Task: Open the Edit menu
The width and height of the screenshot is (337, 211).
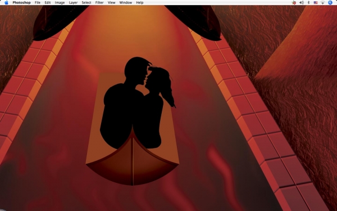Action: pos(48,3)
